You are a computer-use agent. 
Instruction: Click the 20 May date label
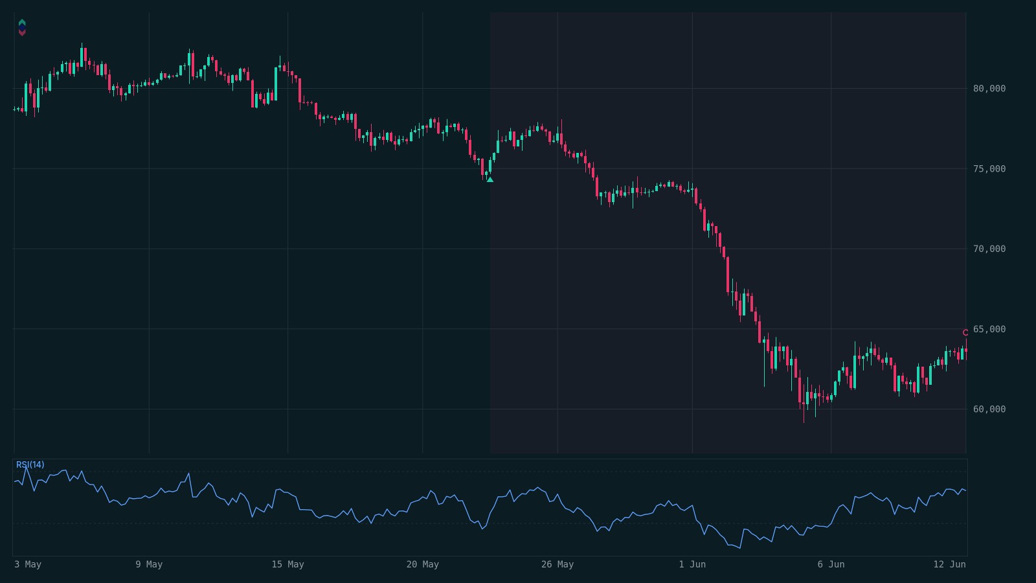[x=423, y=564]
